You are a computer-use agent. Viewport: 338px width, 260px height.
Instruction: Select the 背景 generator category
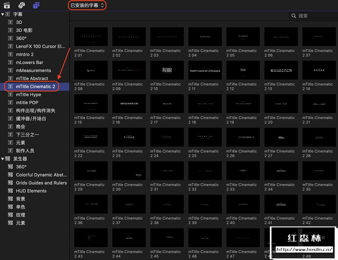[x=21, y=199]
